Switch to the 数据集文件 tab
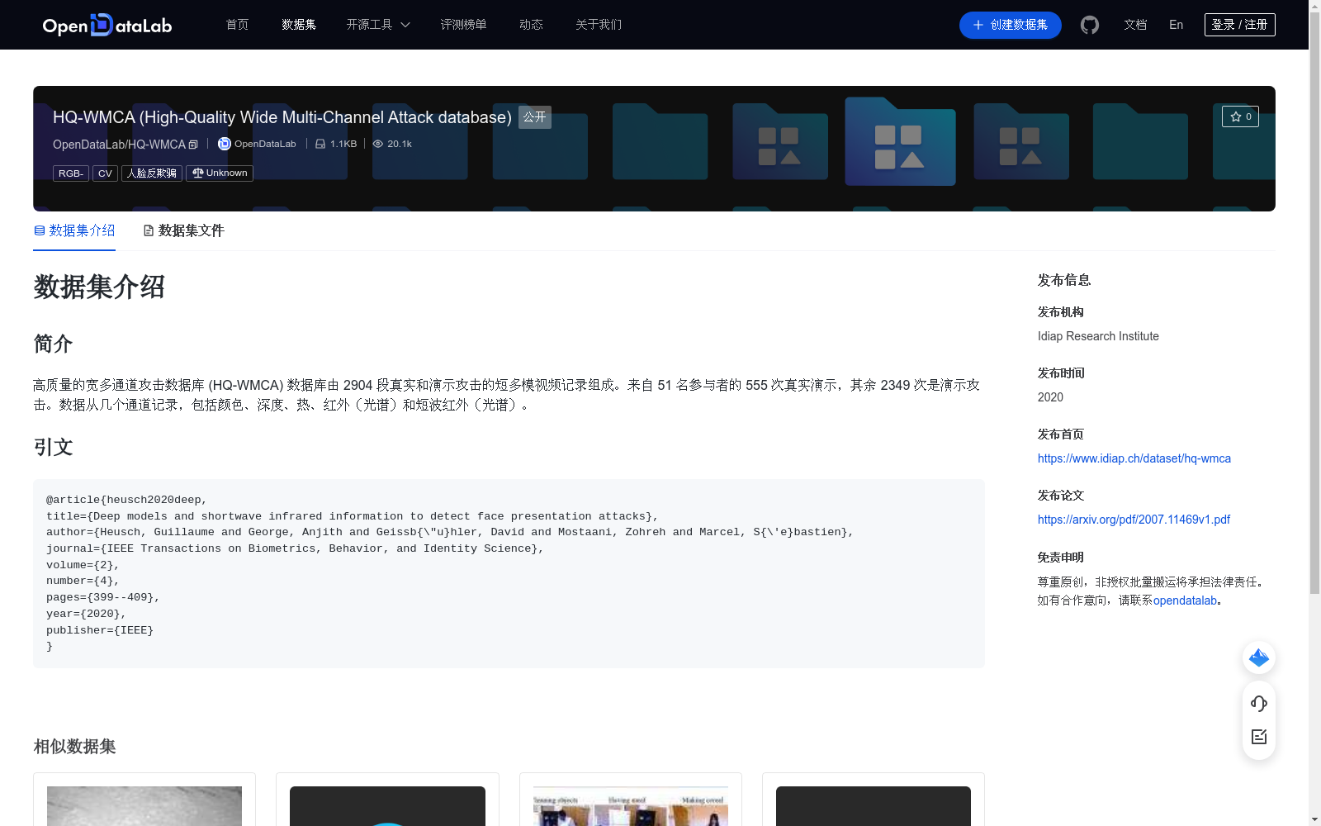Image resolution: width=1321 pixels, height=826 pixels. point(183,230)
